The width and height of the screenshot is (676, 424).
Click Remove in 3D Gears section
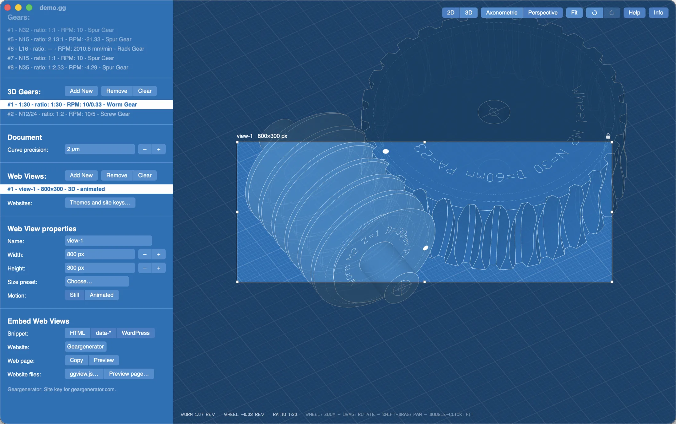(117, 91)
